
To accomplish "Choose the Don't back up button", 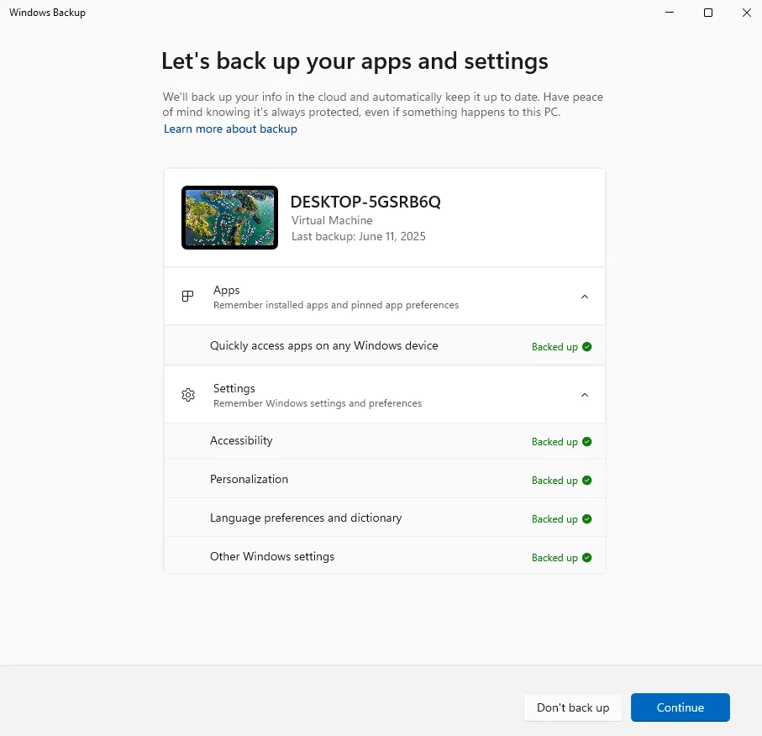I will coord(573,707).
